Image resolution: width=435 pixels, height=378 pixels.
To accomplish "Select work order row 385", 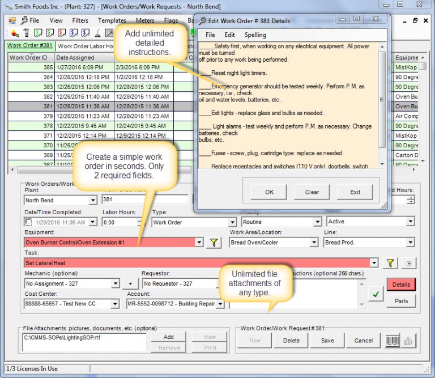I will click(x=100, y=67).
